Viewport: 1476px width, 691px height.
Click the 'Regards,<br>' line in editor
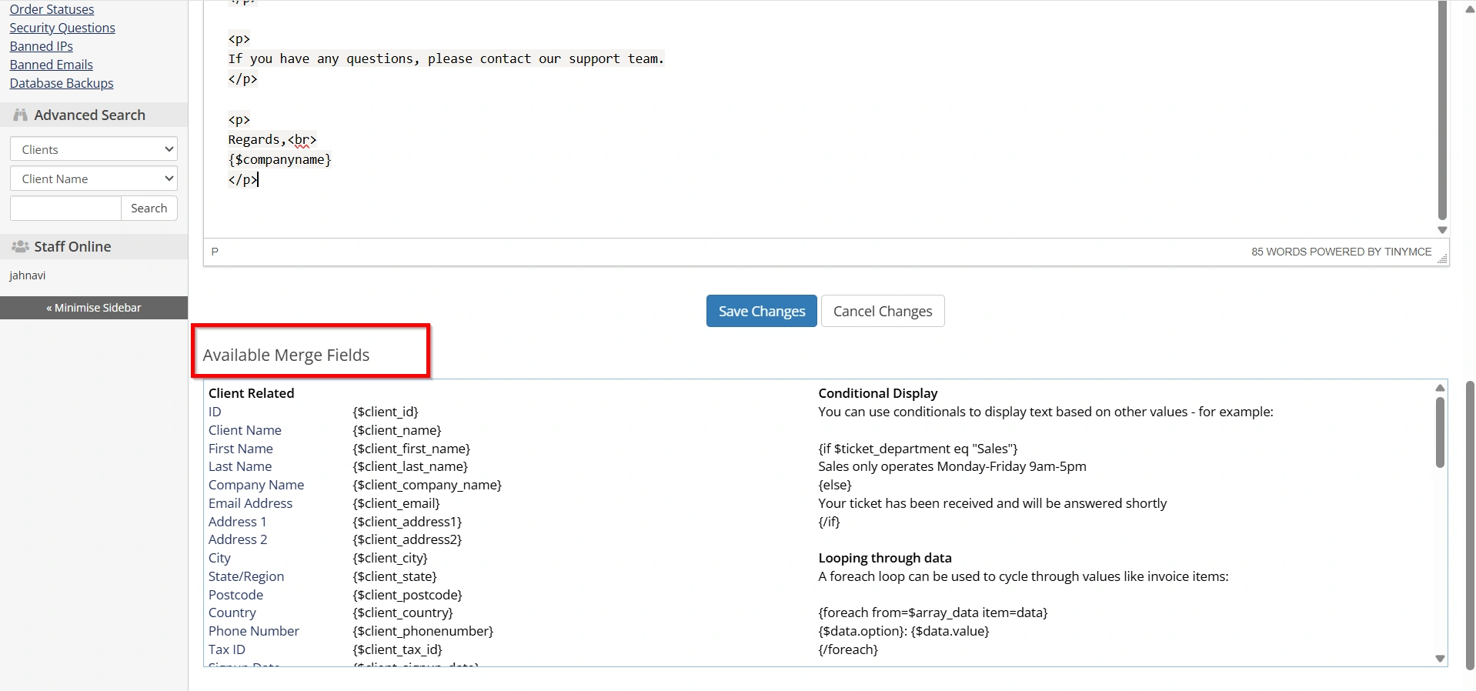click(272, 139)
